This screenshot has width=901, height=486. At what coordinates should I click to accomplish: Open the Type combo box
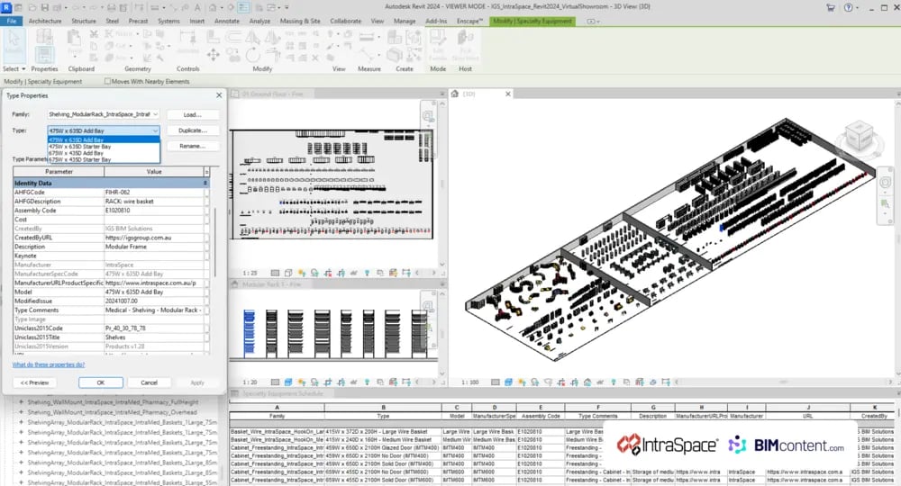click(x=104, y=130)
